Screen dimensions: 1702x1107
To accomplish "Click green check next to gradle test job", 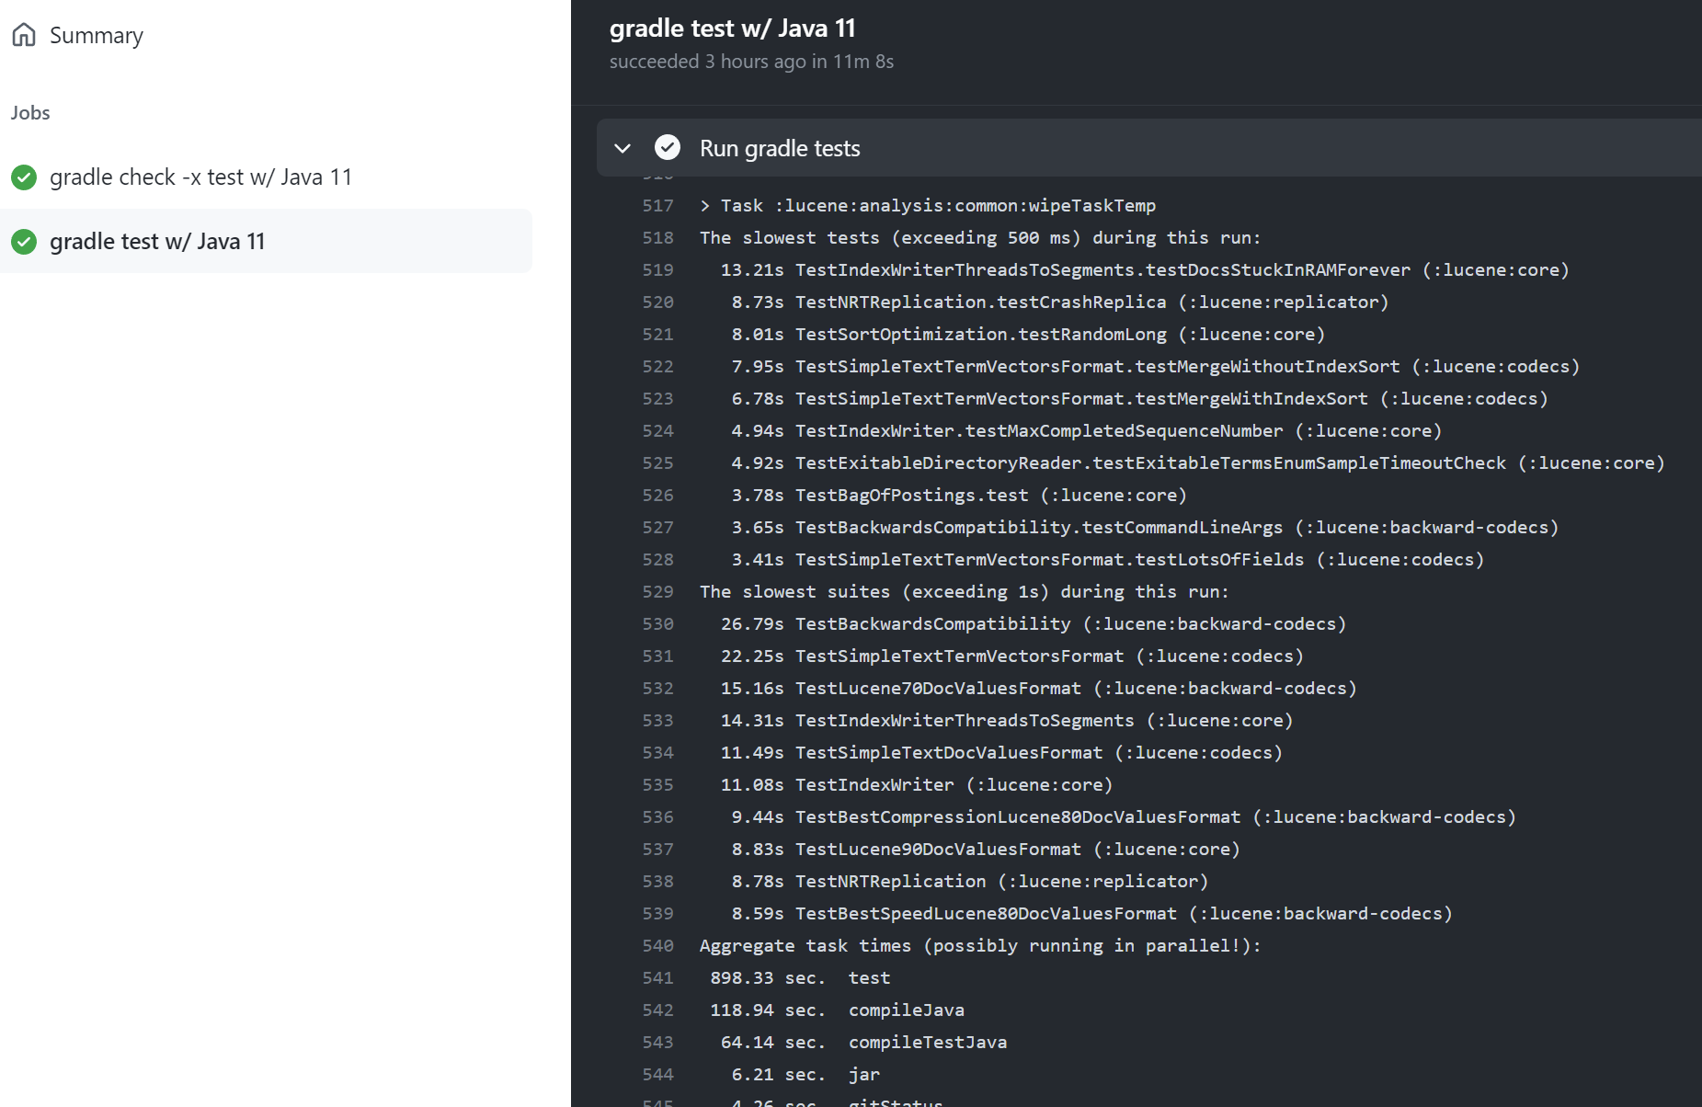I will (x=24, y=241).
